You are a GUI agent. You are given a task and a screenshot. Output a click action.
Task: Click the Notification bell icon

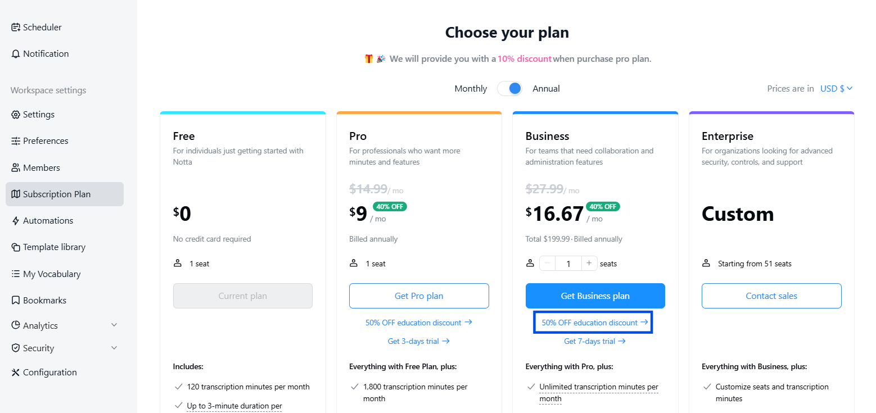(x=16, y=54)
